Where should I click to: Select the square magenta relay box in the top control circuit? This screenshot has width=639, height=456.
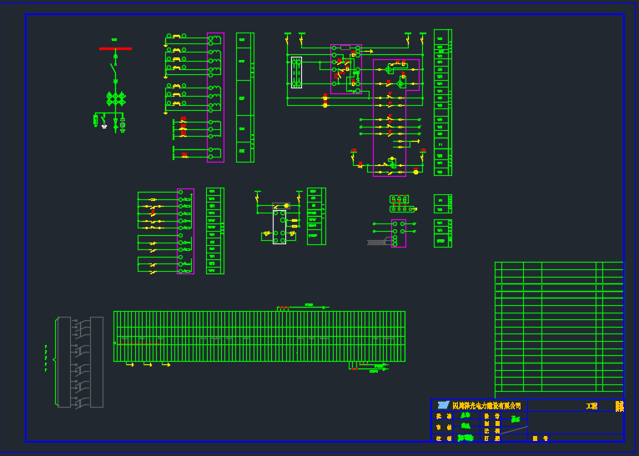[346, 69]
